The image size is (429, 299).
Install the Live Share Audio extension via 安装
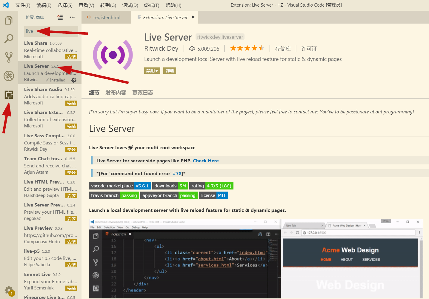coord(71,103)
